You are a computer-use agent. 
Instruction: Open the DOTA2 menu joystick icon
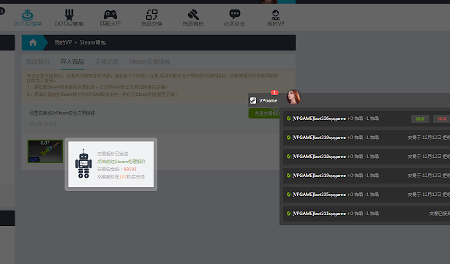coord(28,15)
